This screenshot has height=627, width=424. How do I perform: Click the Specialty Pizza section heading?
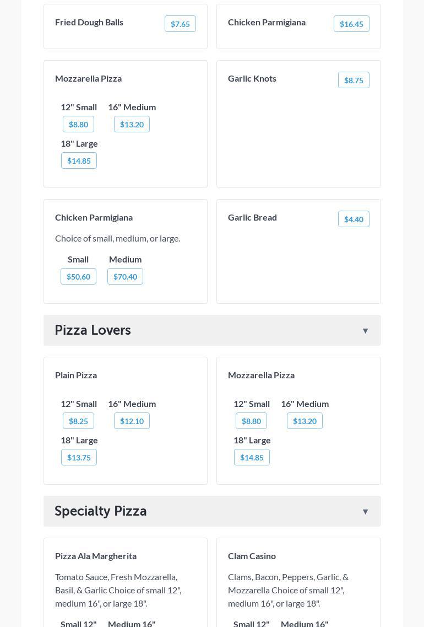click(101, 511)
